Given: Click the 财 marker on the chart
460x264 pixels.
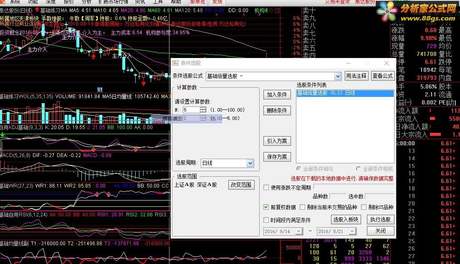Looking at the screenshot, I should (x=100, y=89).
